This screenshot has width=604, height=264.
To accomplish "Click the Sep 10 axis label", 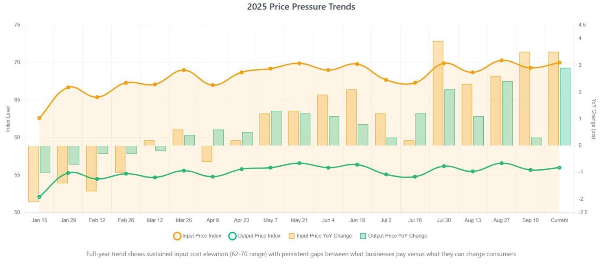I will [x=530, y=220].
